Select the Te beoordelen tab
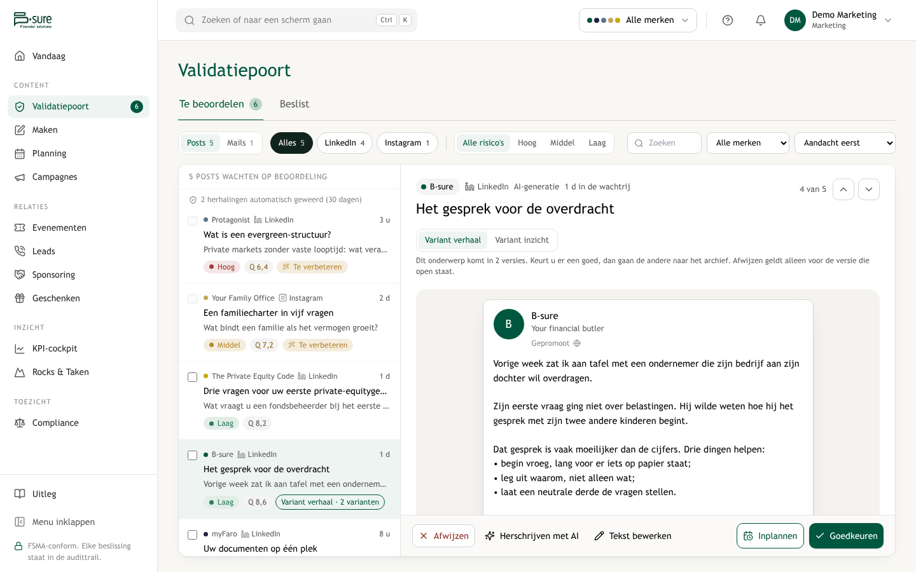This screenshot has height=572, width=916. (x=221, y=104)
